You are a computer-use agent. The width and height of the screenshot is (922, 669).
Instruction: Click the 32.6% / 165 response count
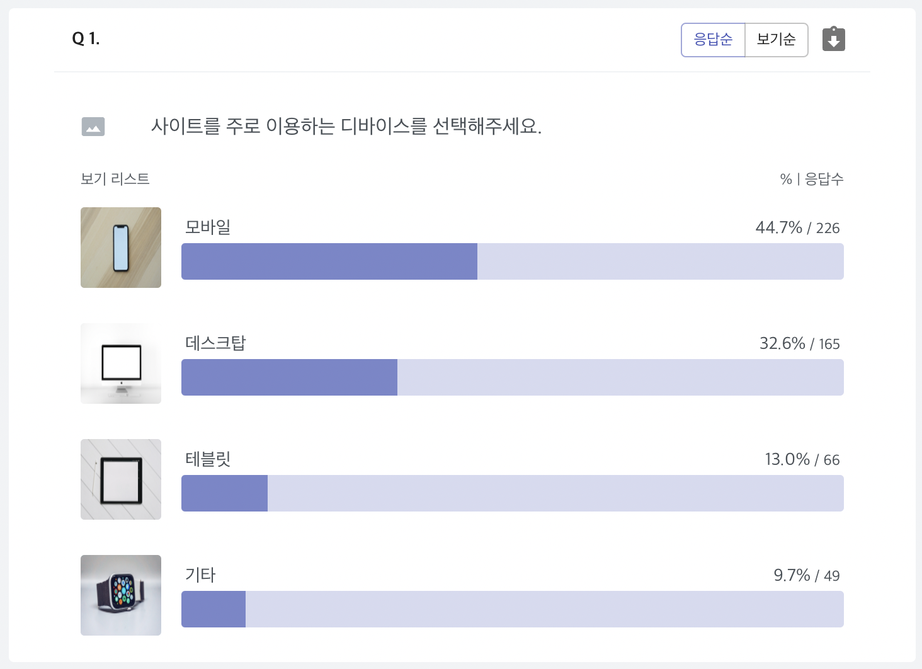[x=800, y=343]
